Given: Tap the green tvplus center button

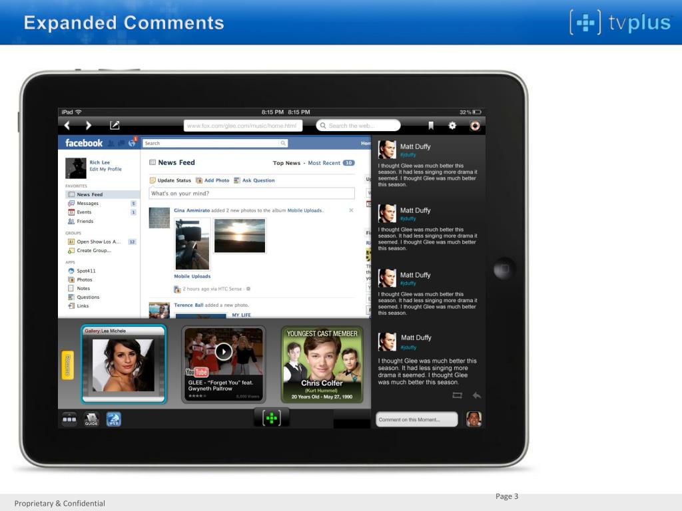Looking at the screenshot, I should [x=272, y=418].
